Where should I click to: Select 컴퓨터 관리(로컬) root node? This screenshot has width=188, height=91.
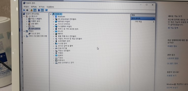point(33,14)
